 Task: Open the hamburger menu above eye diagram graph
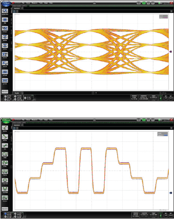point(171,11)
